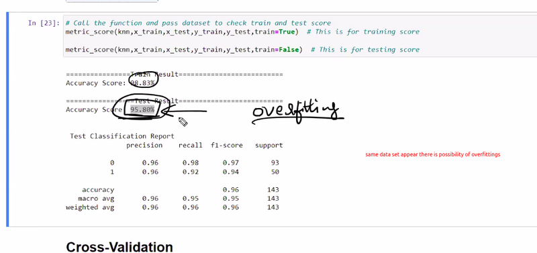Click the 'weighted avg' row label
This screenshot has height=253, width=537.
pyautogui.click(x=90, y=207)
